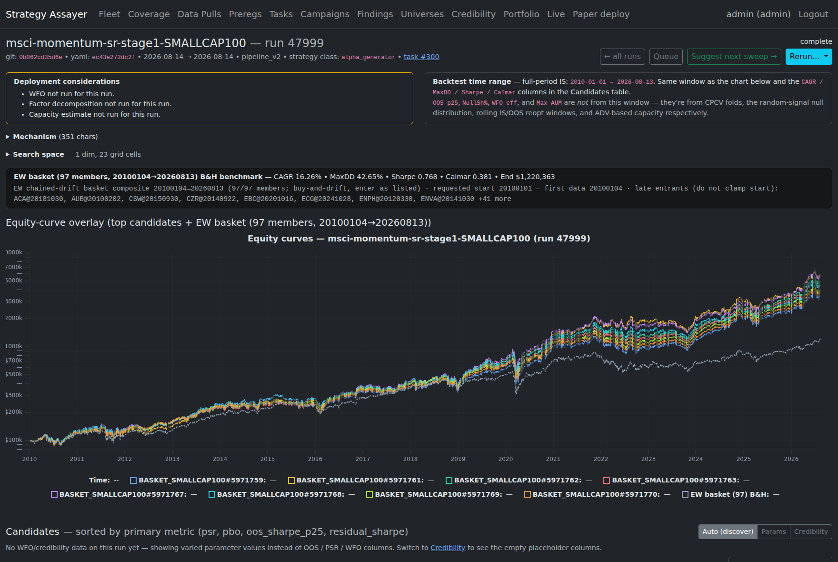
Task: Switch candidates table to Params
Action: (x=773, y=532)
